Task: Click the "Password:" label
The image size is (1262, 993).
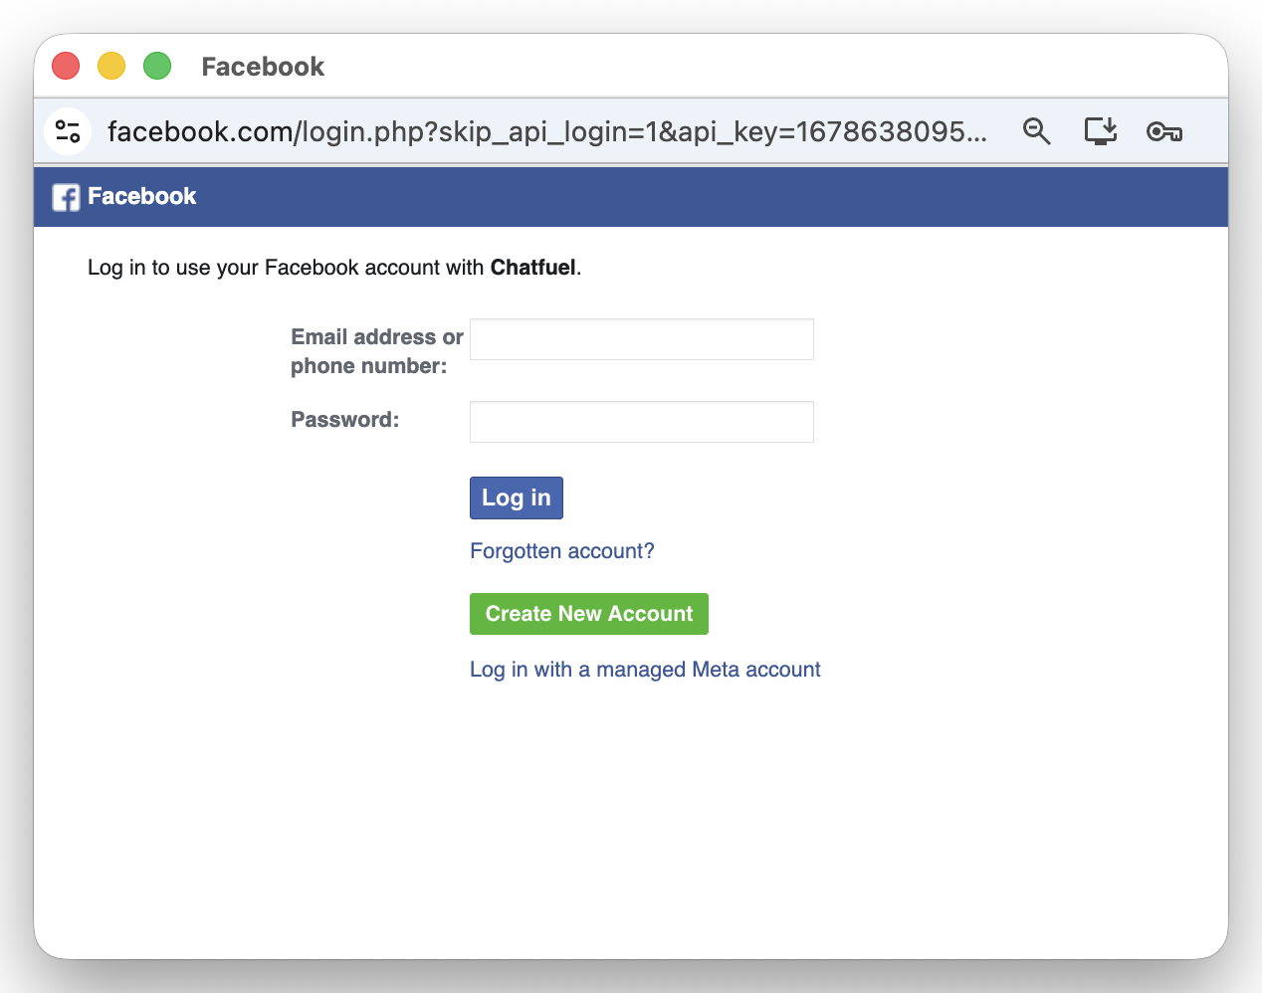Action: tap(344, 420)
